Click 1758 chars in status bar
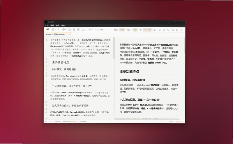 (82, 121)
